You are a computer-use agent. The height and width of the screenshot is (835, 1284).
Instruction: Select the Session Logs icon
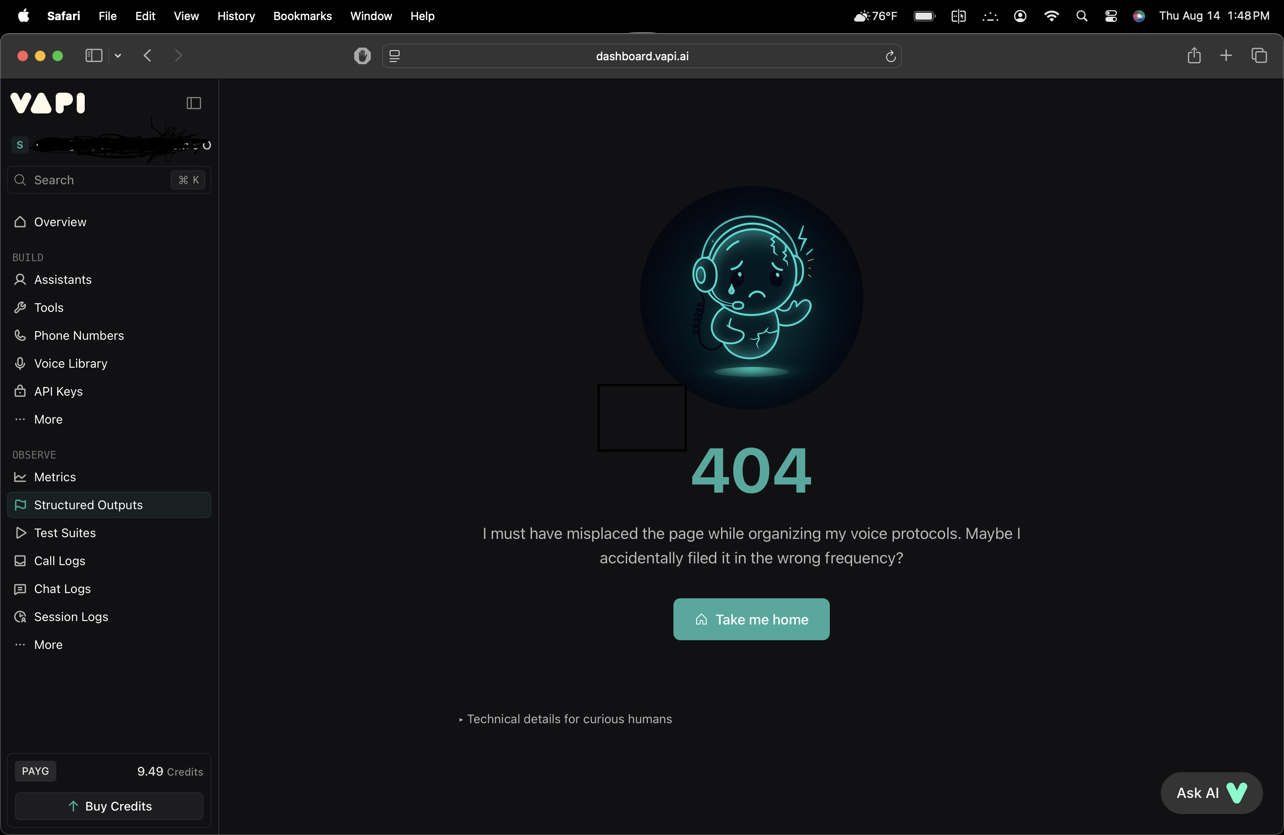pos(19,617)
